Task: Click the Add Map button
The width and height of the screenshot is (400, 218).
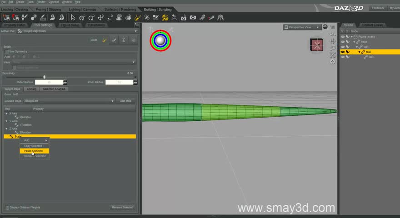Action: (x=125, y=101)
